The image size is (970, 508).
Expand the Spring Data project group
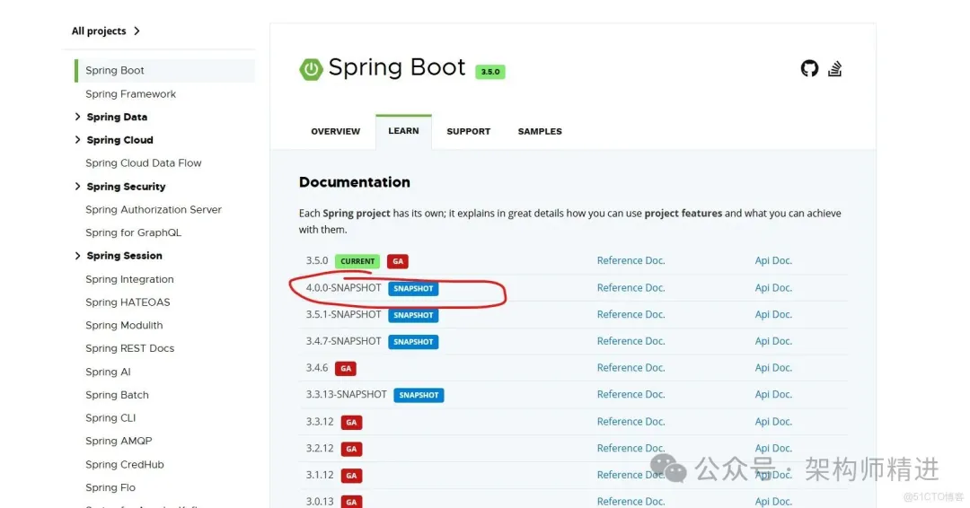click(77, 117)
